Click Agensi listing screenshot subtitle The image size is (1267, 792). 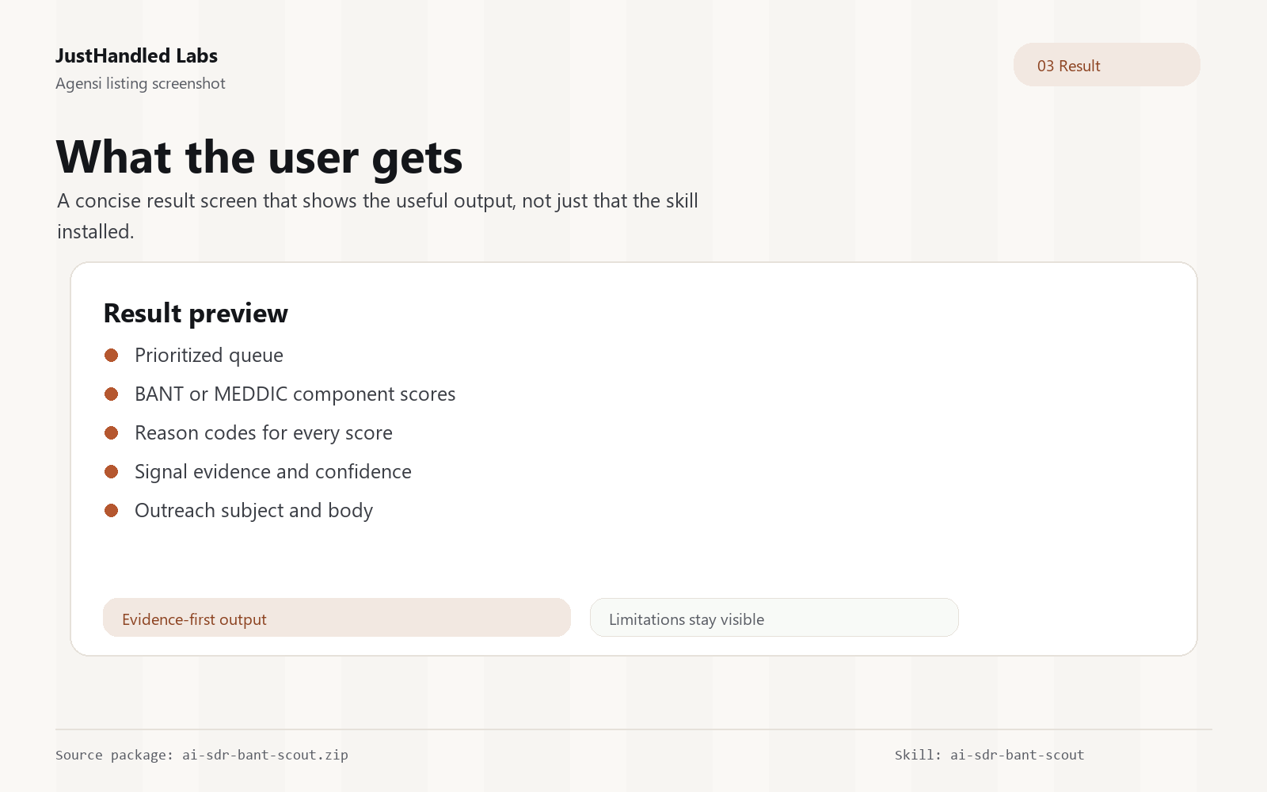click(x=140, y=84)
